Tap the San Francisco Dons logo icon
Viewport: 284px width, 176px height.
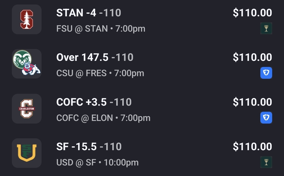pos(27,153)
